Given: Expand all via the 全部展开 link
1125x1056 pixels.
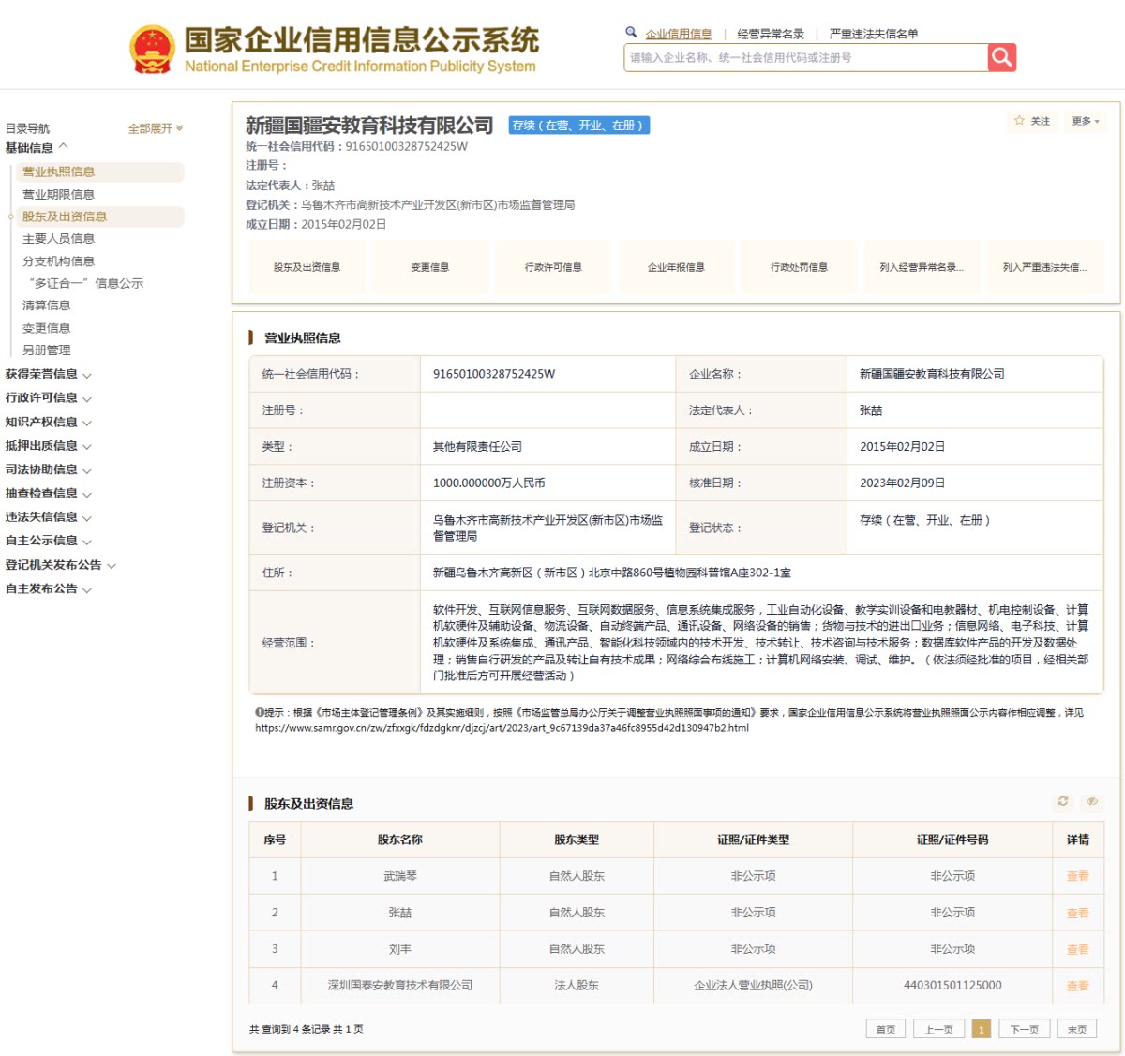Looking at the screenshot, I should [156, 128].
